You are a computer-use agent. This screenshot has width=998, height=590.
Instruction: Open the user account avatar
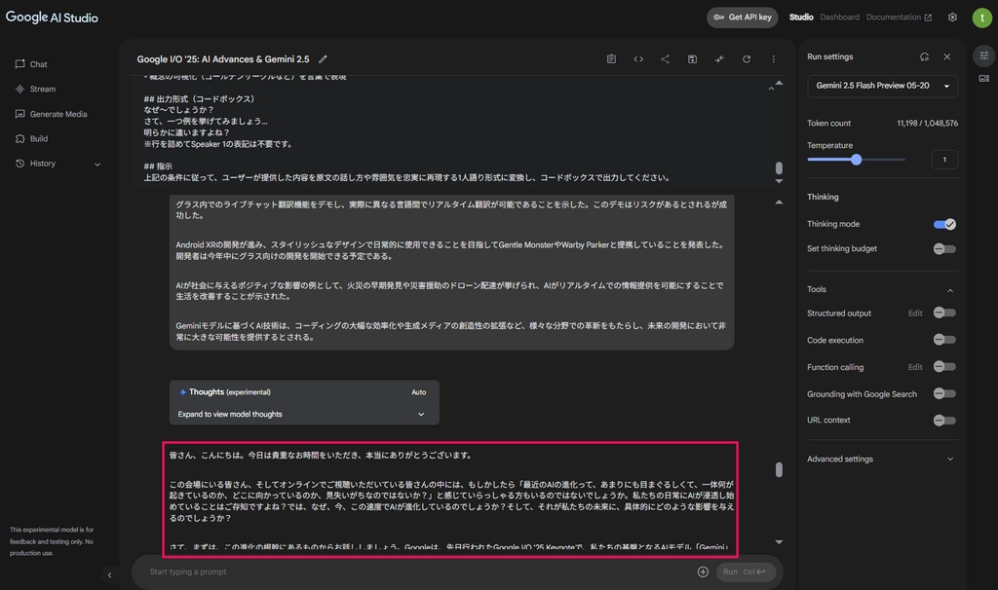click(982, 18)
